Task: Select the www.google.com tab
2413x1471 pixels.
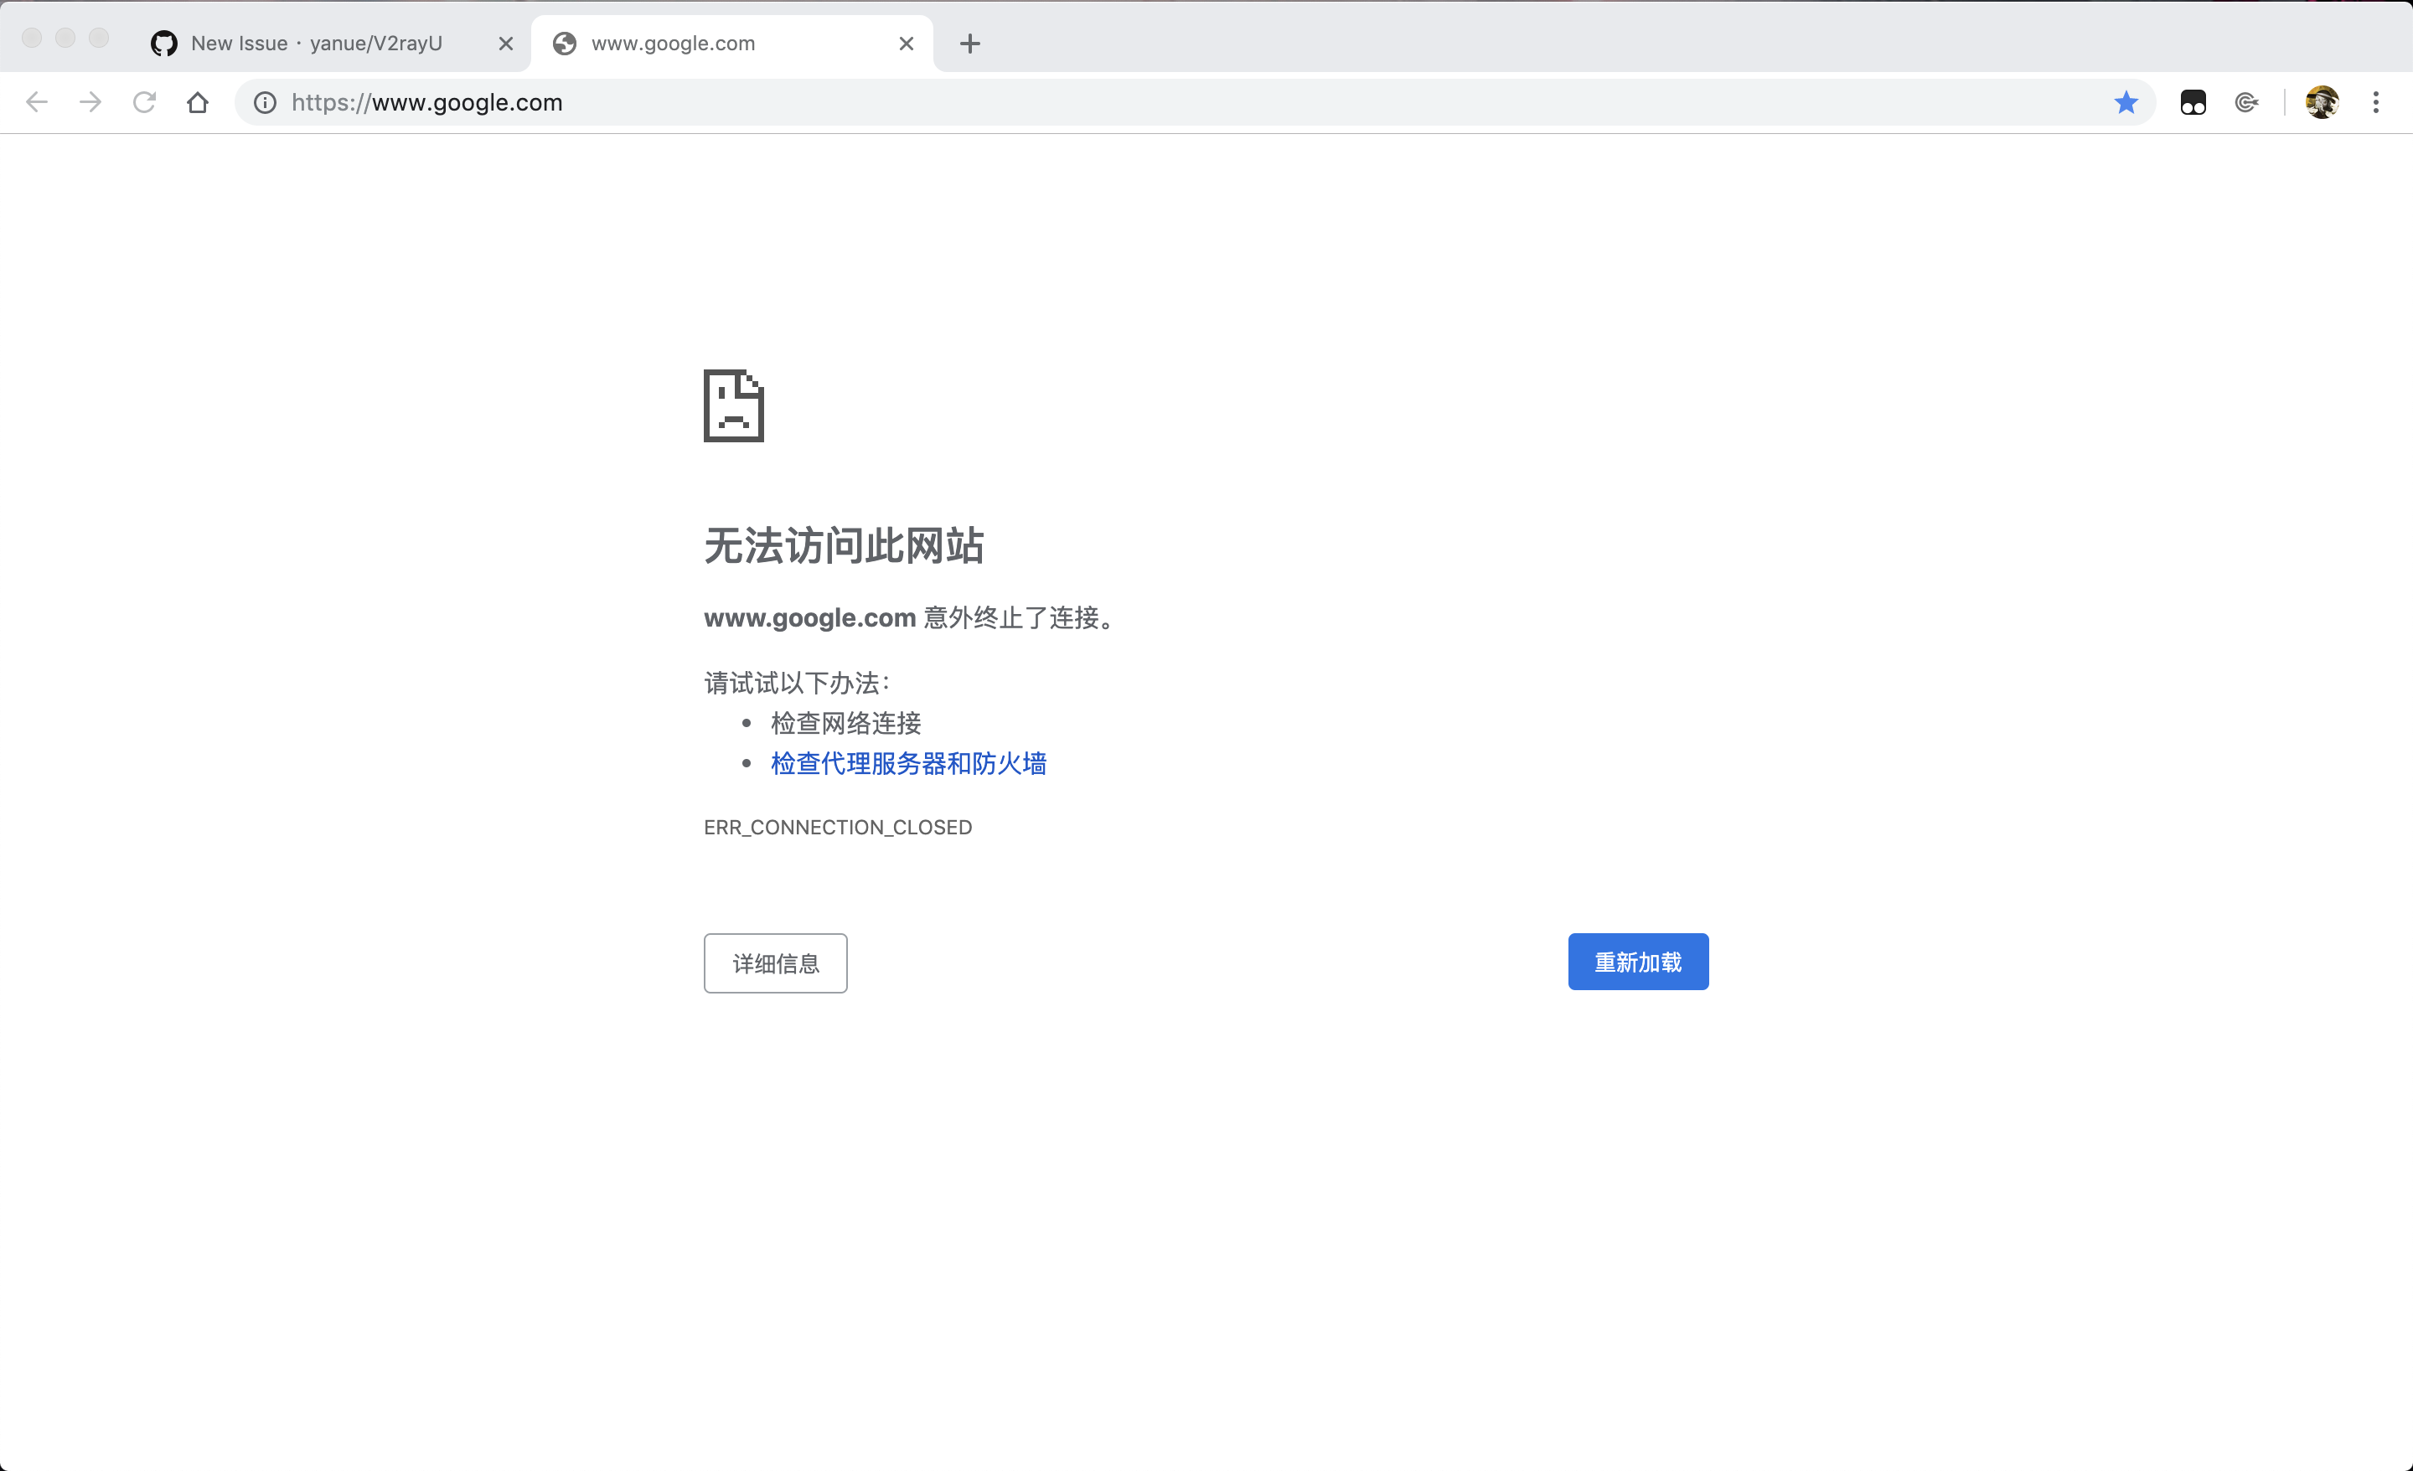Action: [x=732, y=43]
